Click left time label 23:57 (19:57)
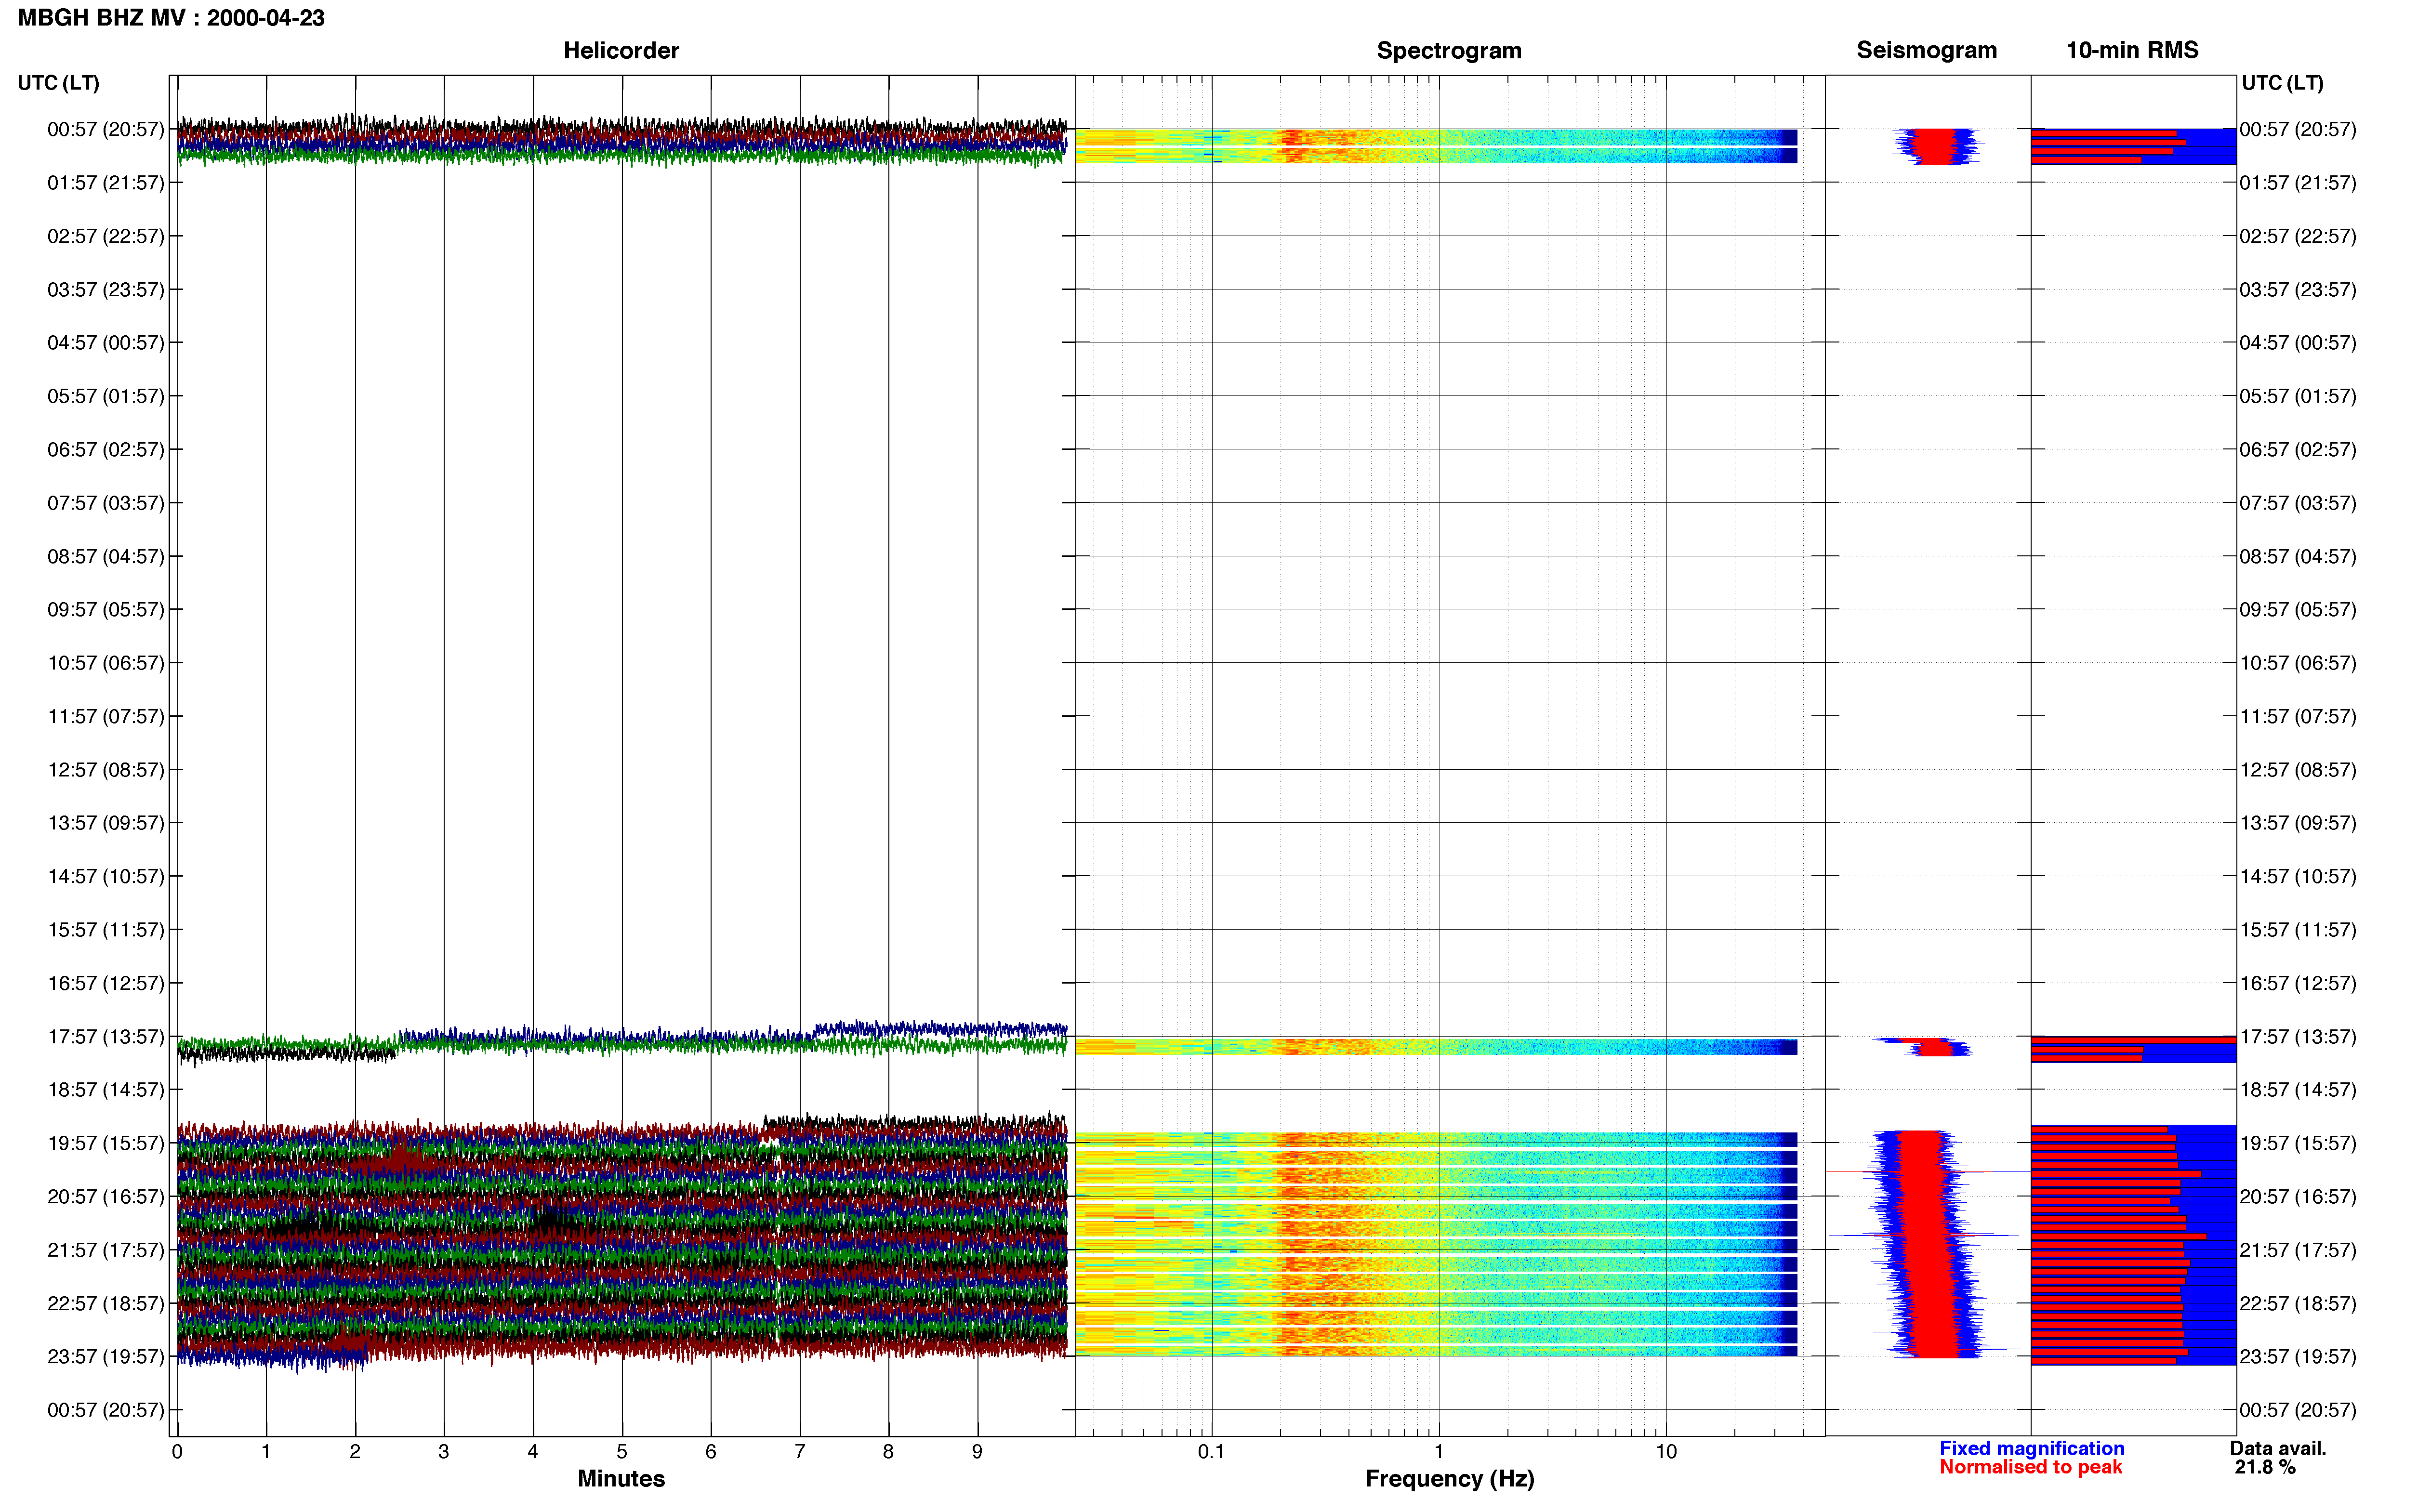Screen dimensions: 2418x1512 click(106, 1357)
